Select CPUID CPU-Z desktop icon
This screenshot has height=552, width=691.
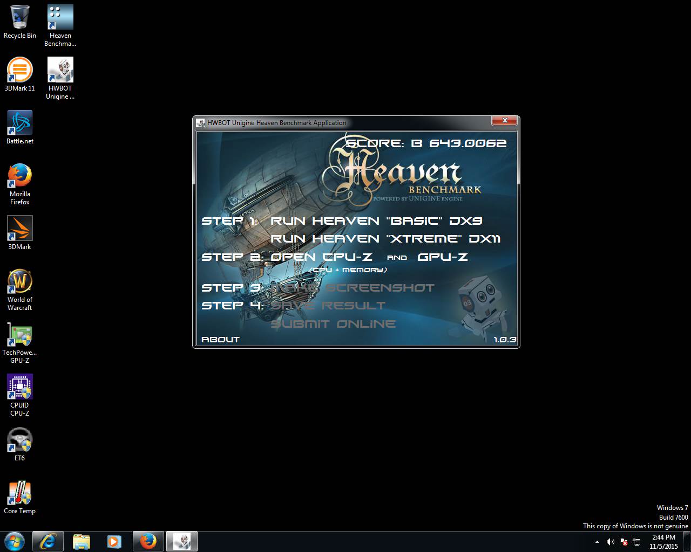pos(20,395)
